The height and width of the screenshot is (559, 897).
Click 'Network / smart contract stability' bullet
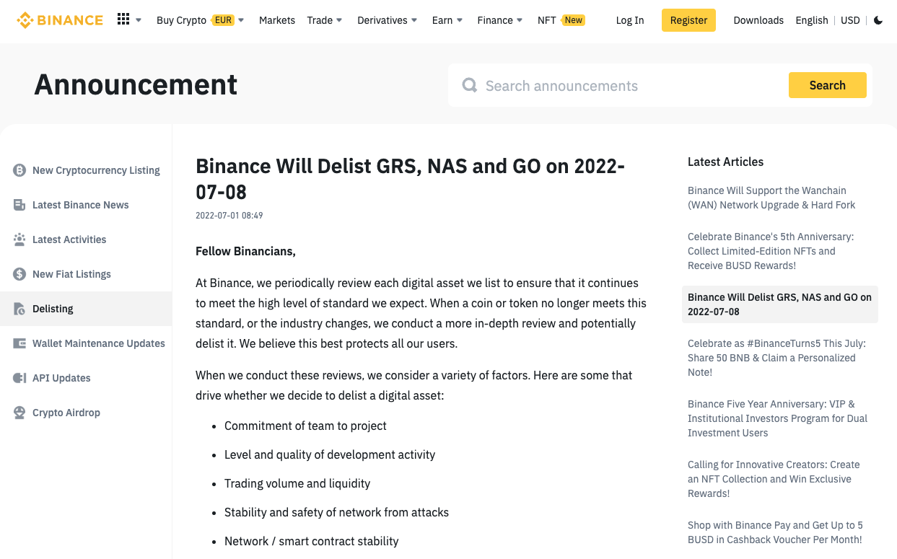(311, 541)
